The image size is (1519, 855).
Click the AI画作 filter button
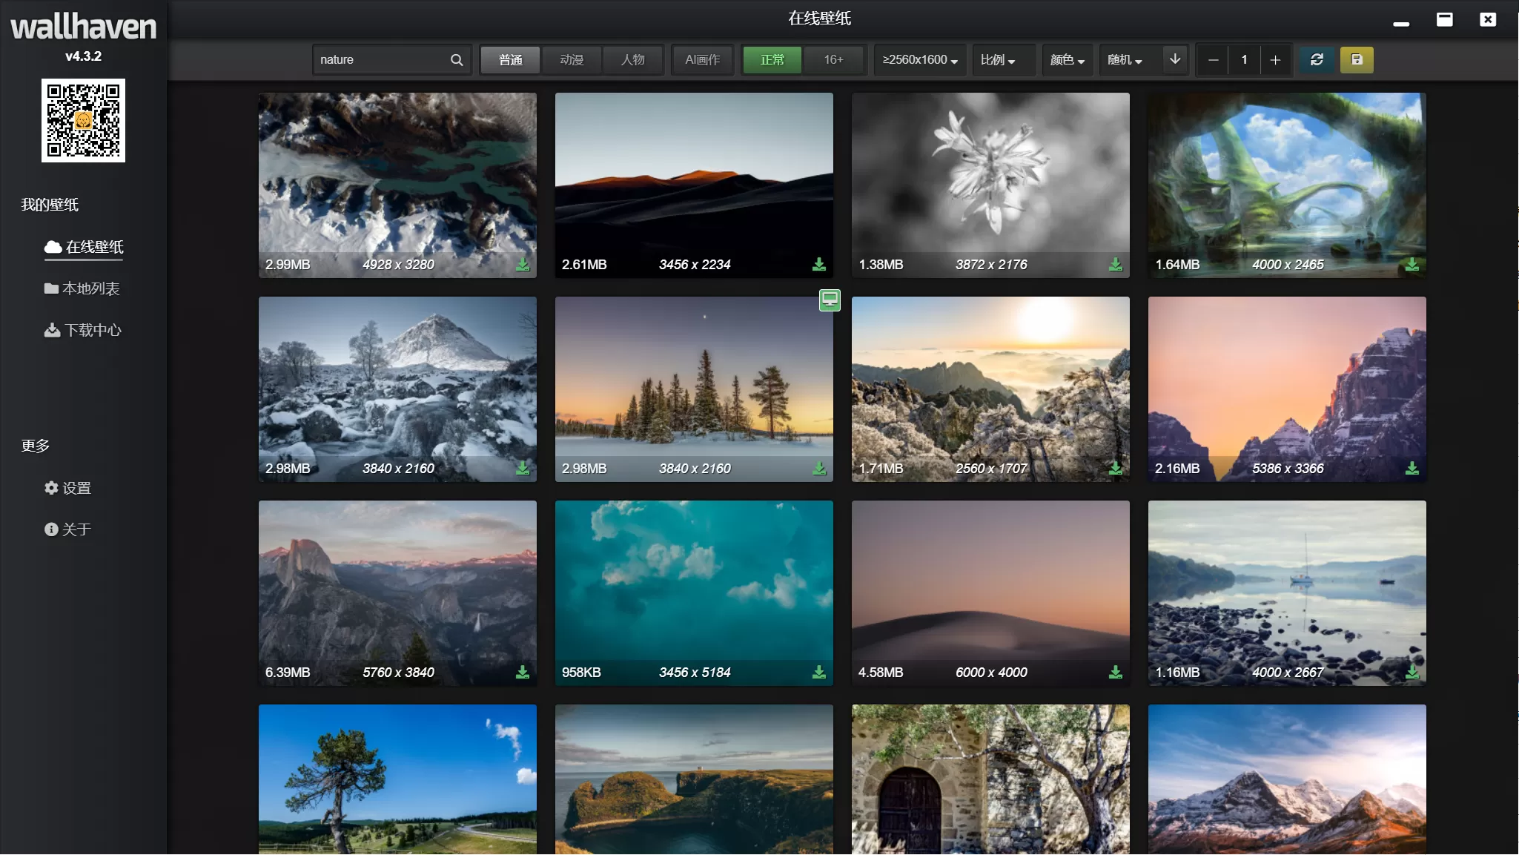(702, 60)
